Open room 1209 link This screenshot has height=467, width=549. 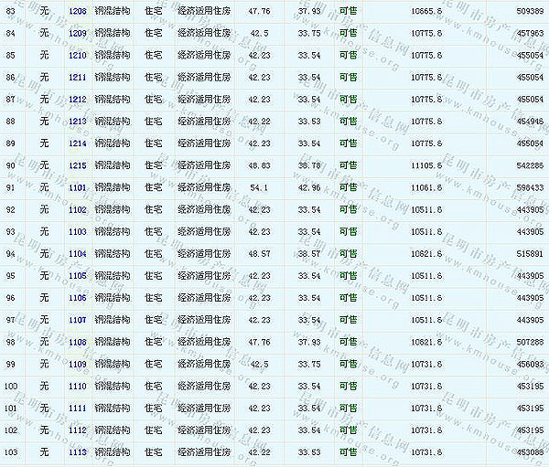(x=78, y=33)
